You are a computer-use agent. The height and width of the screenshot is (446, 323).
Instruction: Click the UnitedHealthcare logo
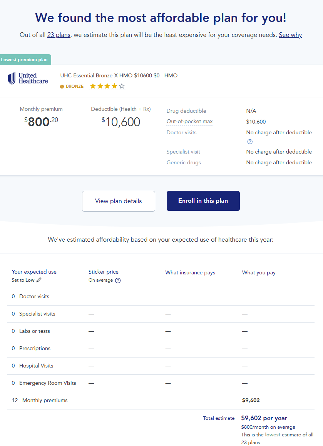click(x=28, y=78)
